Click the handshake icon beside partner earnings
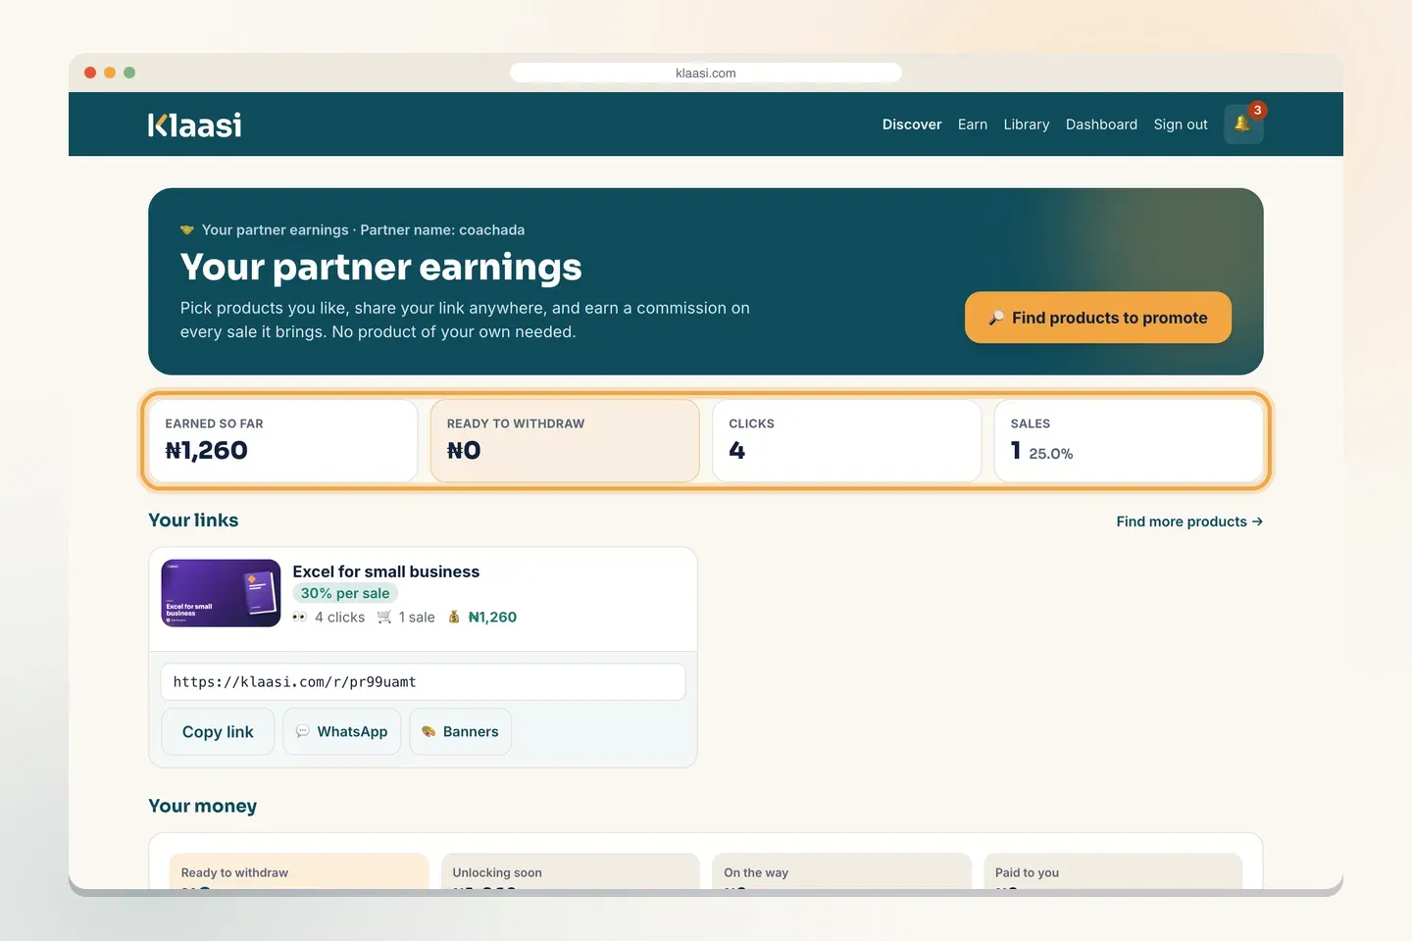Image resolution: width=1412 pixels, height=941 pixels. (x=187, y=229)
